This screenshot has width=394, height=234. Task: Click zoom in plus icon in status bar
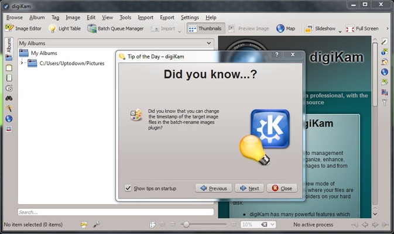point(234,224)
